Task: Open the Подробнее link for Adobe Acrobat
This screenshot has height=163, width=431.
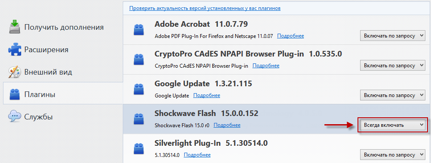Action: pos(291,36)
